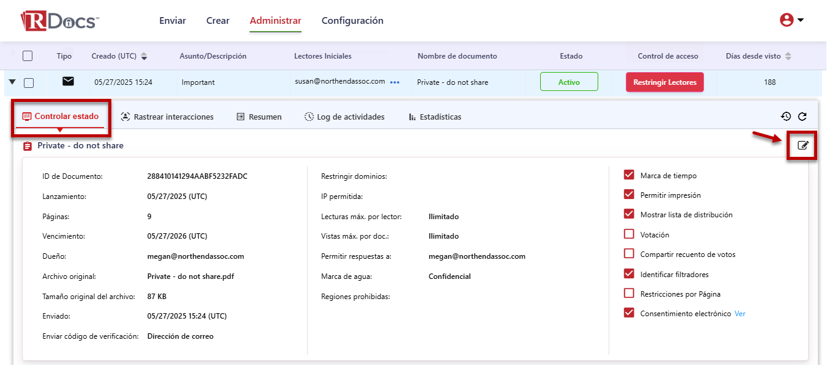Uncheck the Marca de tiempo checkbox
The height and width of the screenshot is (365, 827).
coord(629,175)
